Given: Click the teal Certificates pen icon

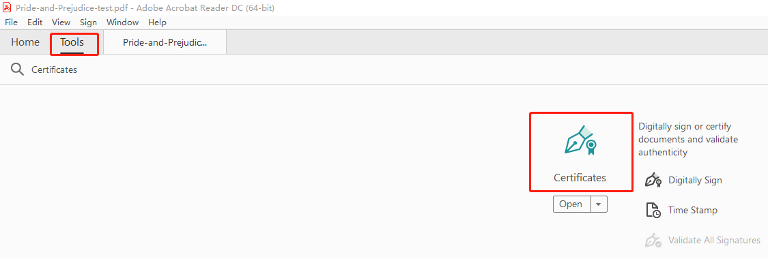Looking at the screenshot, I should pos(580,140).
